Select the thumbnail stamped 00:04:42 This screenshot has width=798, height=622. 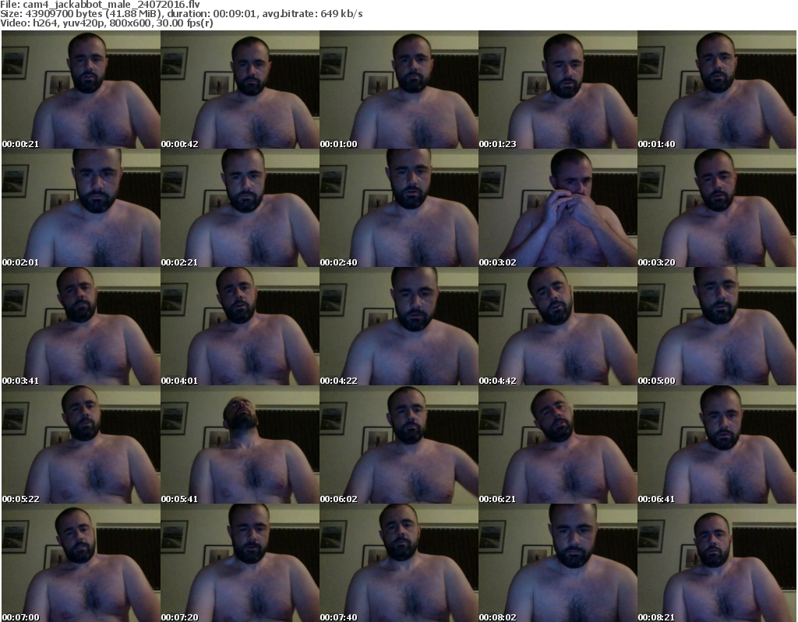coord(558,326)
